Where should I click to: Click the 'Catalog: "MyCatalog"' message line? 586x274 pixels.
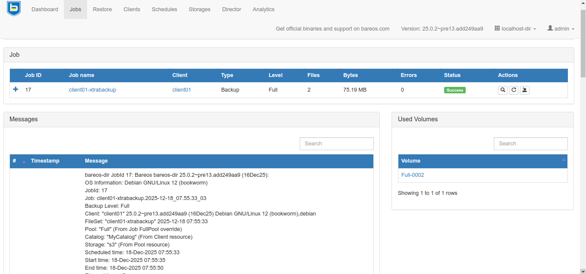click(x=138, y=237)
